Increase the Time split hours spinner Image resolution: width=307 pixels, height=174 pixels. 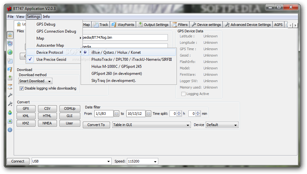pyautogui.click(x=179, y=112)
